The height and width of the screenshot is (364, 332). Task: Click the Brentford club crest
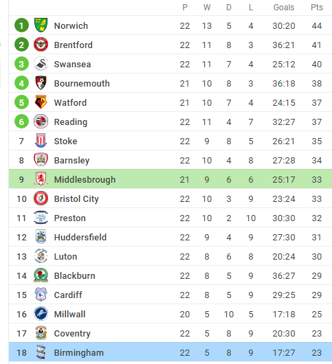coord(41,45)
